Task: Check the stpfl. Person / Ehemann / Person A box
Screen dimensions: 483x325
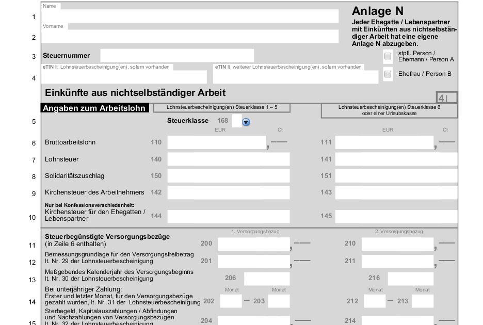Action: pos(388,56)
